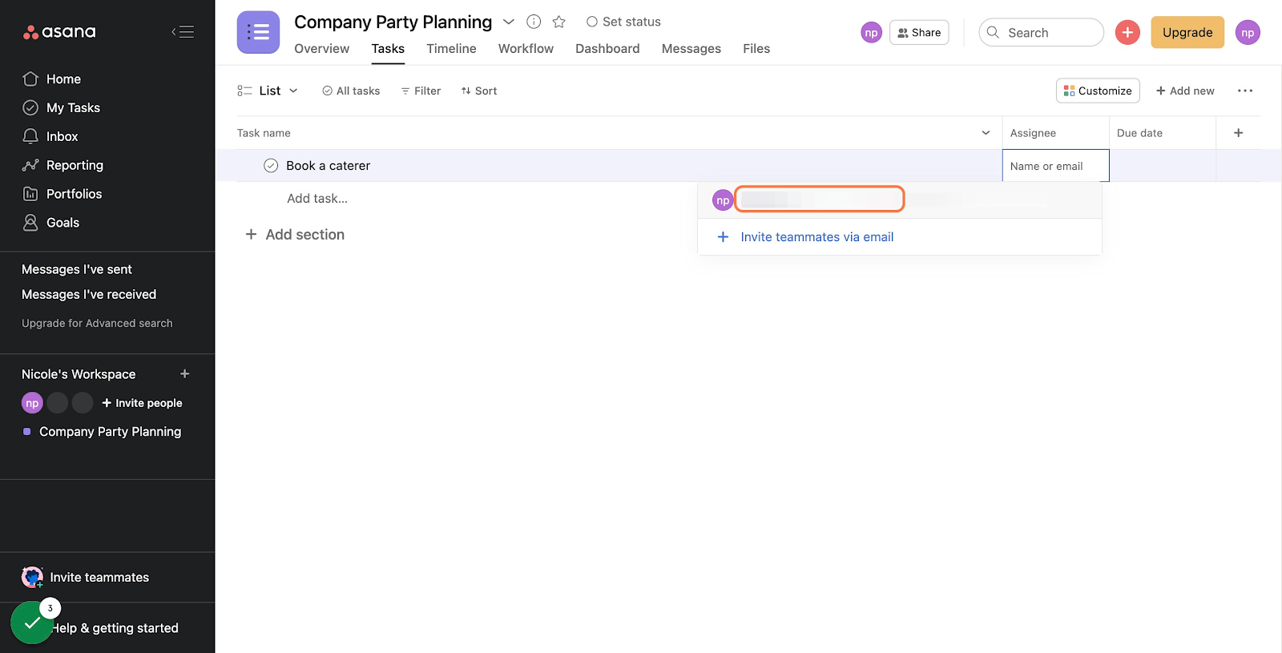This screenshot has height=653, width=1282.
Task: Switch to the Overview tab
Action: click(x=321, y=48)
